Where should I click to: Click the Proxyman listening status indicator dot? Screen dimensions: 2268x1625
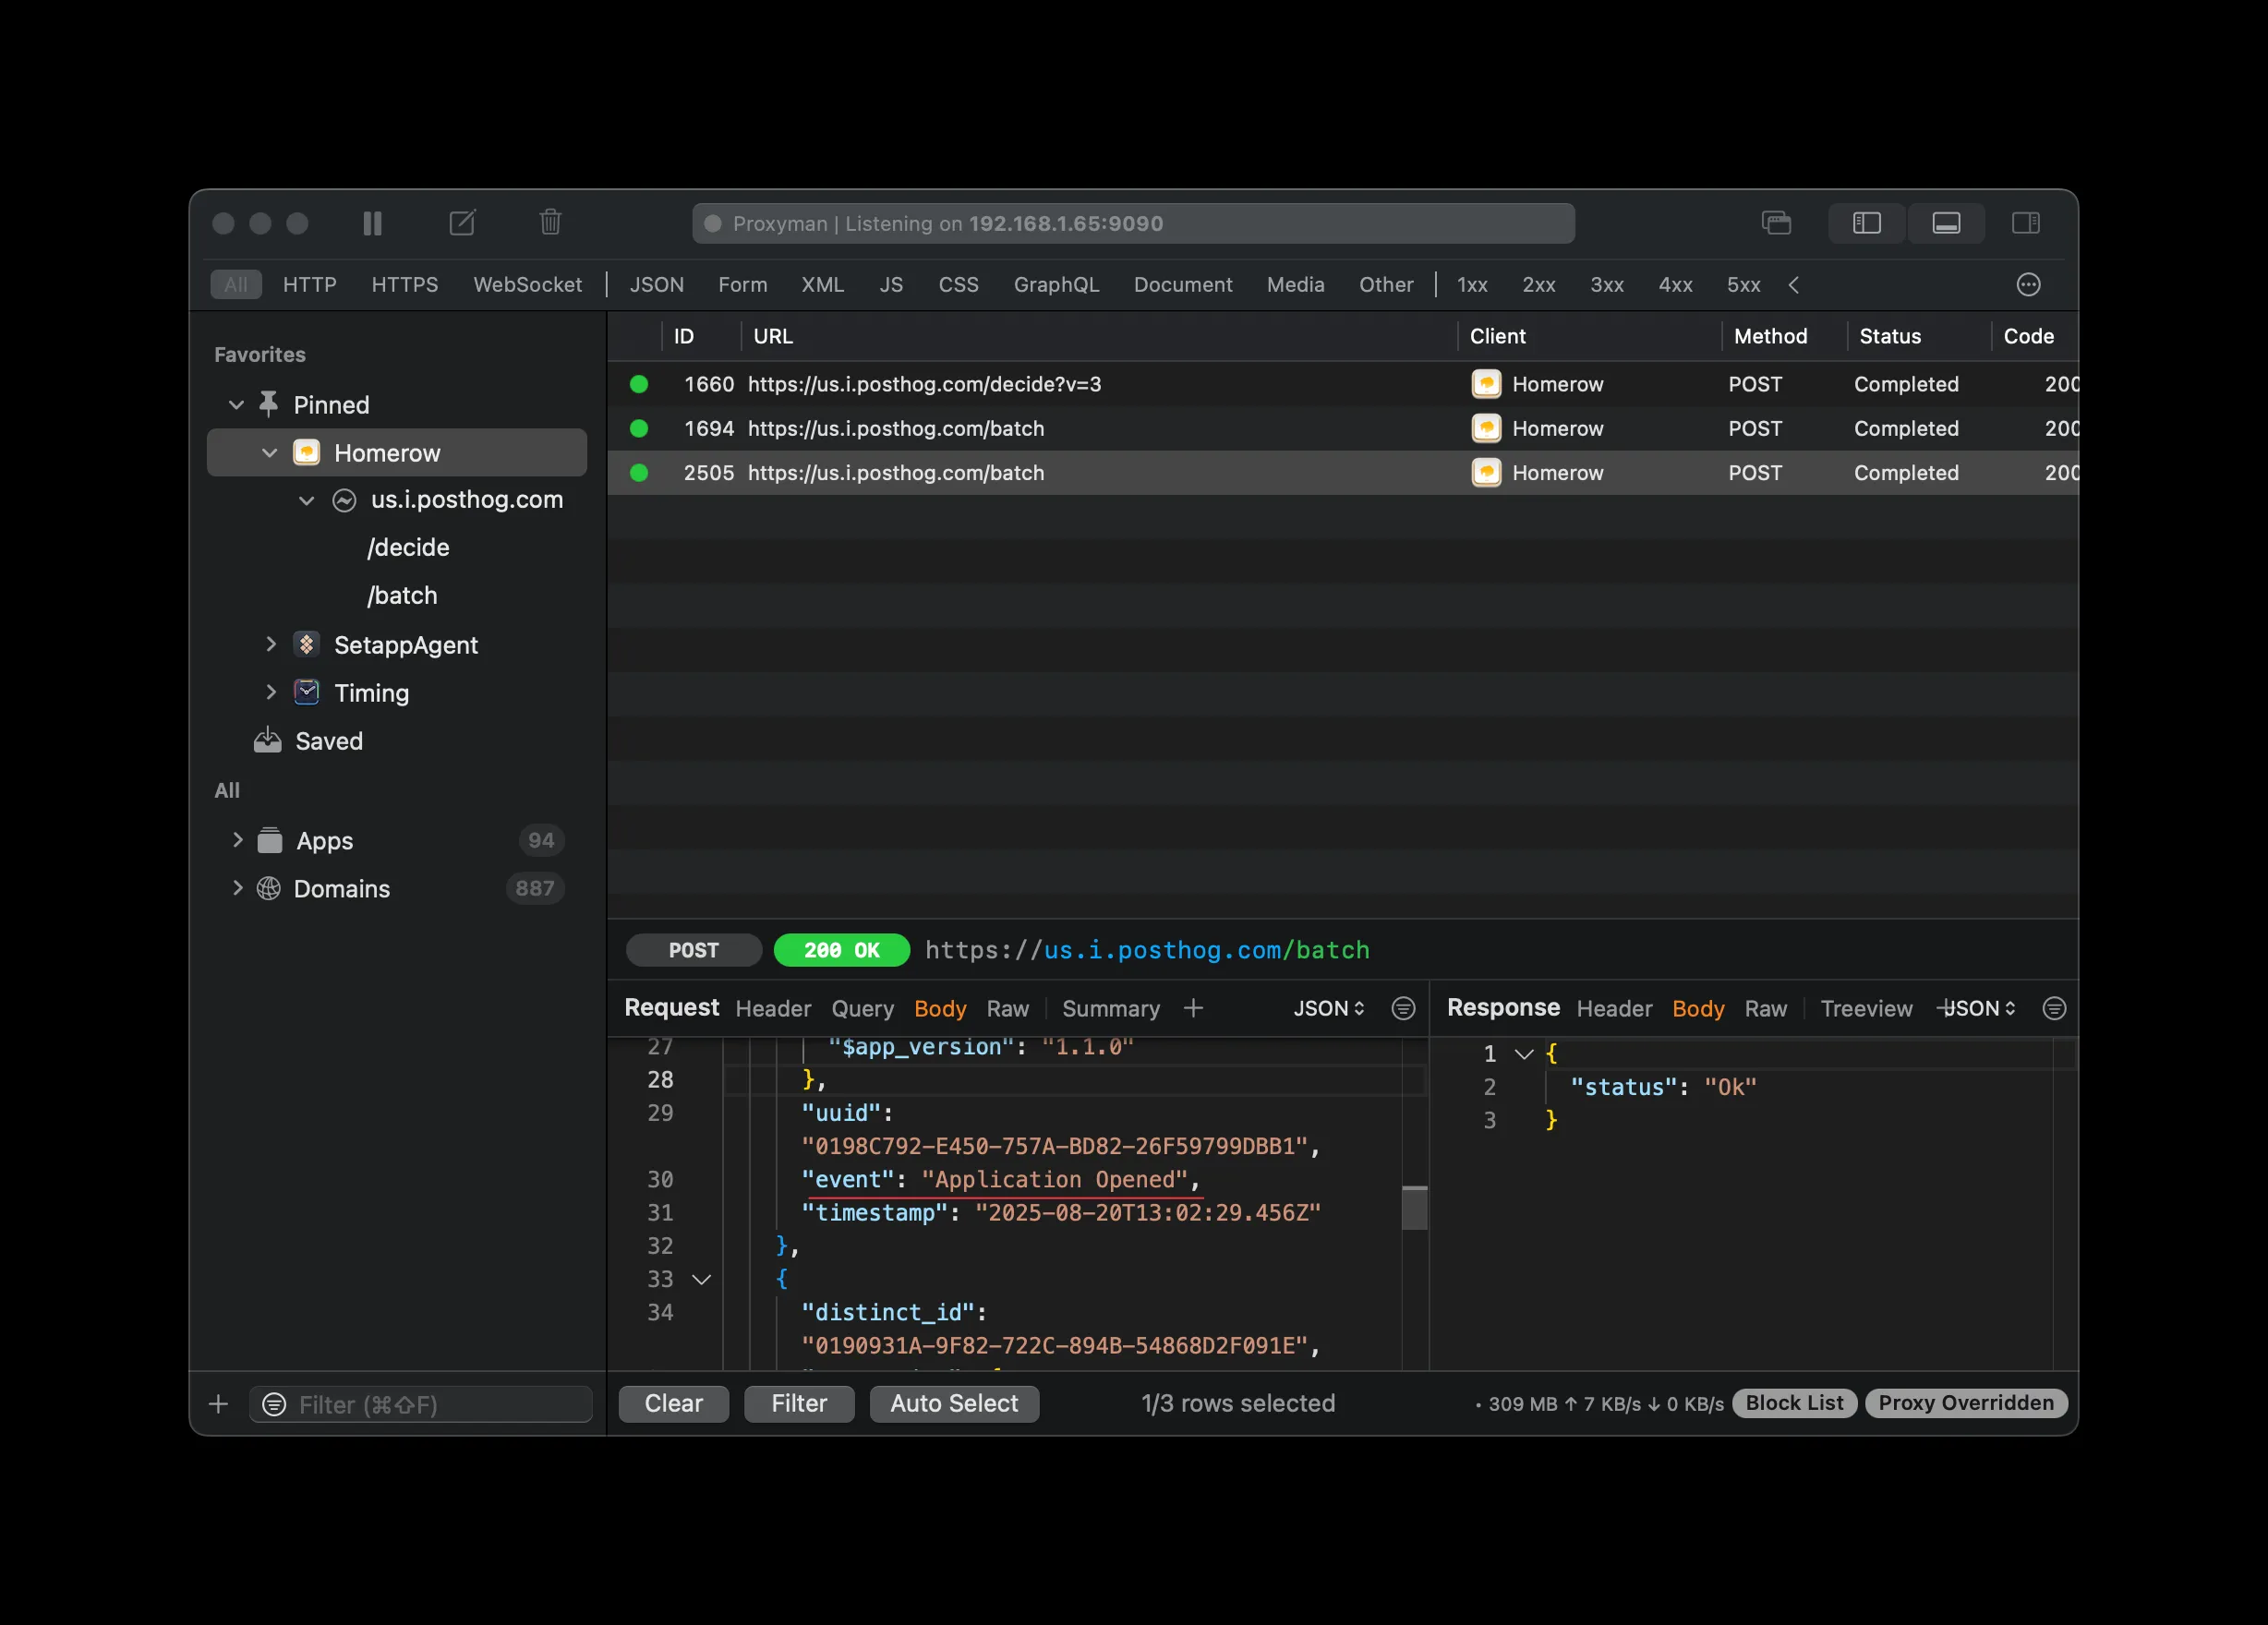(713, 224)
